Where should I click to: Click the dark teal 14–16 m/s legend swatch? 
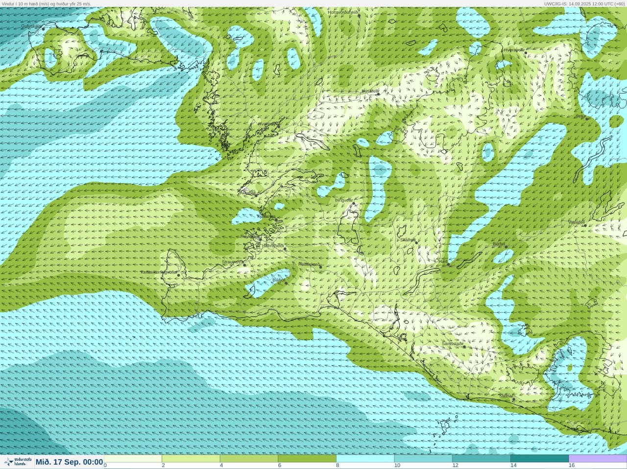pyautogui.click(x=539, y=459)
